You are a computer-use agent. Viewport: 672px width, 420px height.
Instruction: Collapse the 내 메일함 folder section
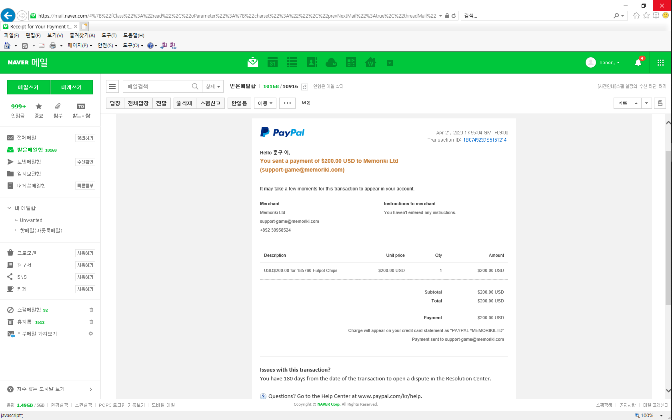click(x=10, y=208)
